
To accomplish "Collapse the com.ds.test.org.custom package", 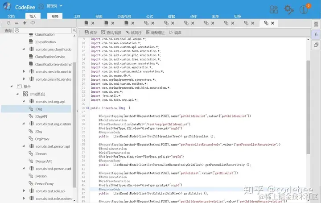I will (24, 124).
